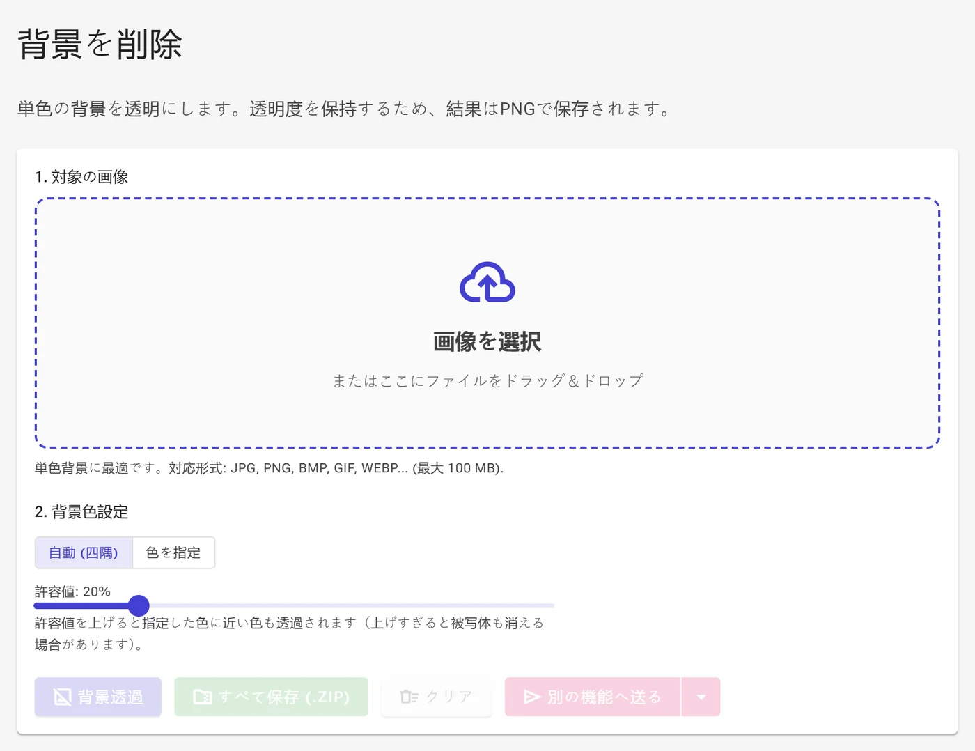
Task: Click the 許容値 slider handle
Action: pos(139,605)
